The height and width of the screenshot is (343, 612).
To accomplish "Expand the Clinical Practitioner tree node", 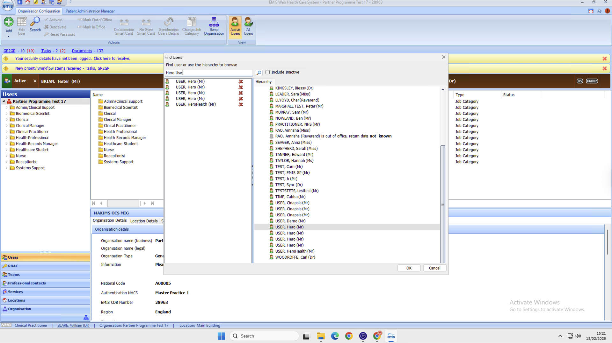I will pyautogui.click(x=6, y=132).
